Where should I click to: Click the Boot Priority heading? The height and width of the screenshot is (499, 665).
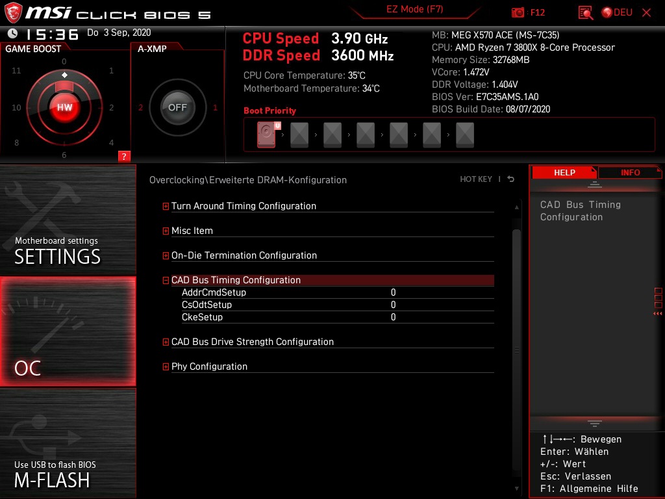click(x=270, y=110)
